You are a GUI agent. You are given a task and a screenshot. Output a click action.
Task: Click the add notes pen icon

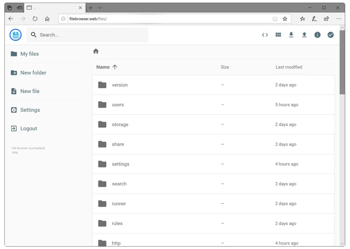pos(314,19)
